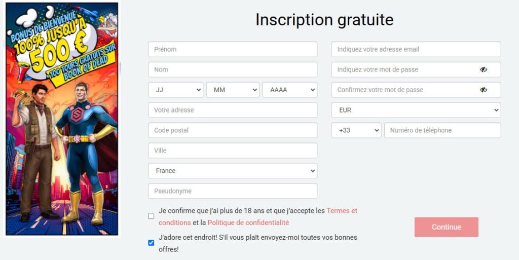The width and height of the screenshot is (519, 260).
Task: Open the +33 phone code dropdown
Action: (356, 130)
